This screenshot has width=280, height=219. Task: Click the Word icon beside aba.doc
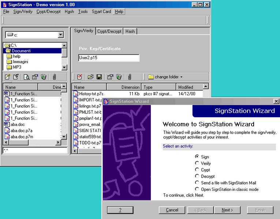(x=7, y=124)
